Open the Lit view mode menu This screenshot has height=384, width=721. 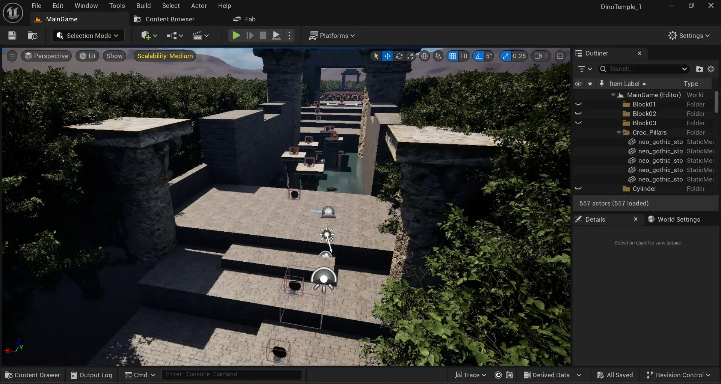tap(87, 56)
